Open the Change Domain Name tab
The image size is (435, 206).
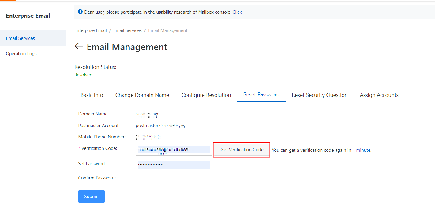click(142, 95)
